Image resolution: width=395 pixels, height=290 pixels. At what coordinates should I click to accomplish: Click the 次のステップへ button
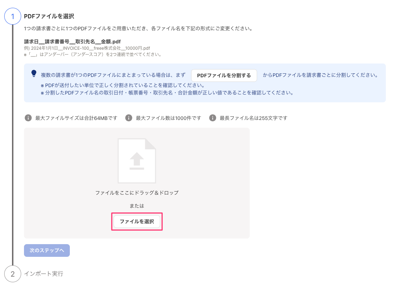[47, 250]
